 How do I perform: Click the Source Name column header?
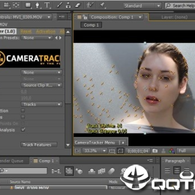pyautogui.click(x=20, y=181)
